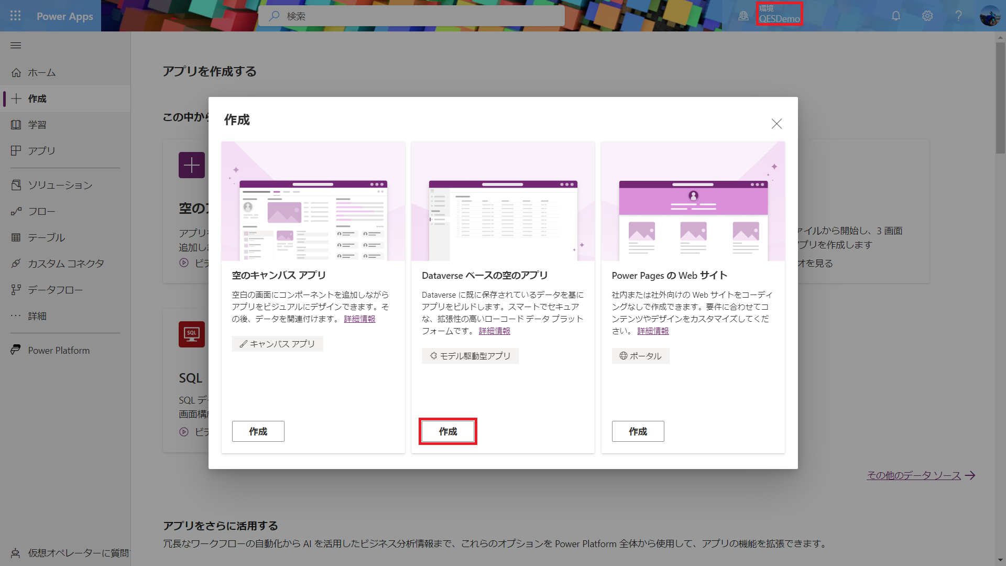Open the notifications bell icon
Viewport: 1006px width, 566px height.
click(x=896, y=16)
